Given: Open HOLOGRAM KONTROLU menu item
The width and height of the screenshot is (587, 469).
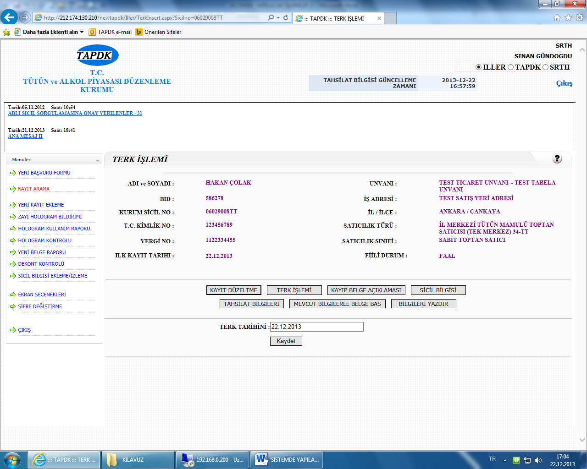Looking at the screenshot, I should [x=44, y=240].
